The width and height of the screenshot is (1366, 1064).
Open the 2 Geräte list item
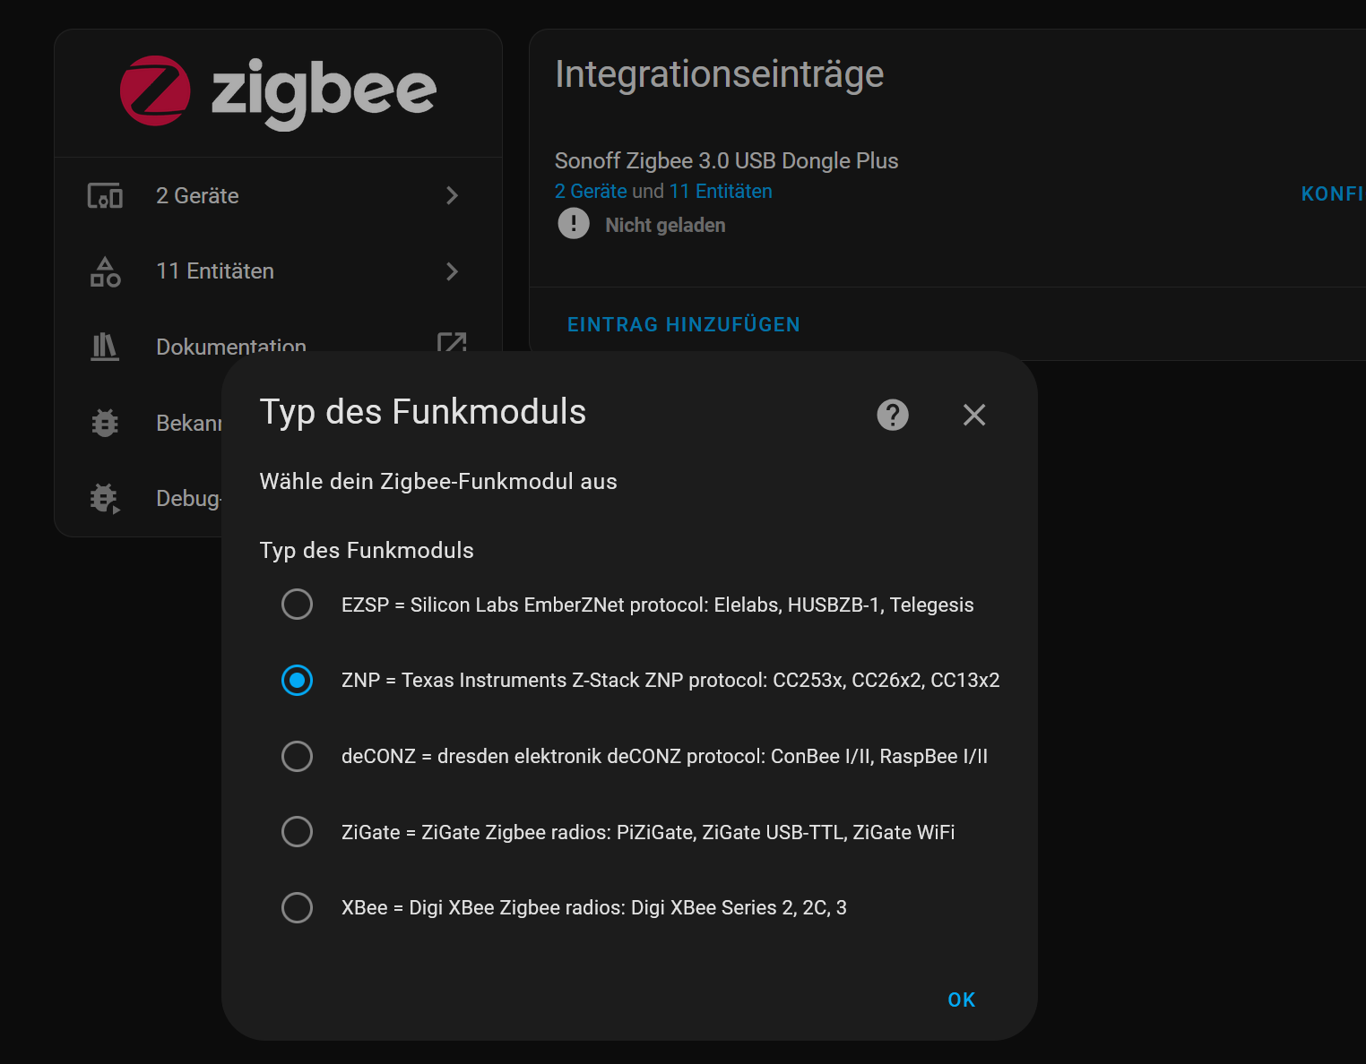[x=278, y=195]
